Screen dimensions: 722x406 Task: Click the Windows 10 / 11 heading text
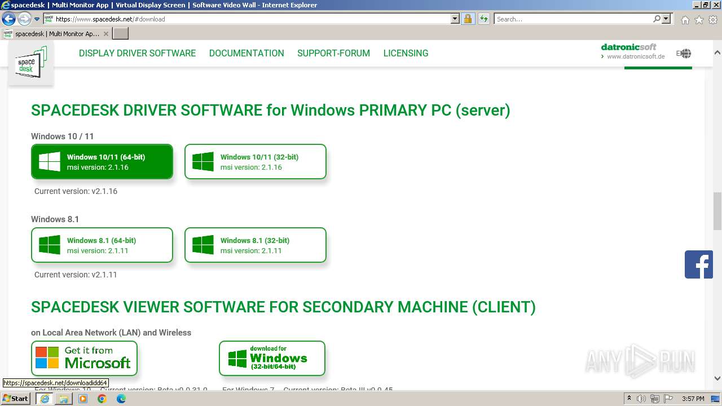[x=62, y=136]
